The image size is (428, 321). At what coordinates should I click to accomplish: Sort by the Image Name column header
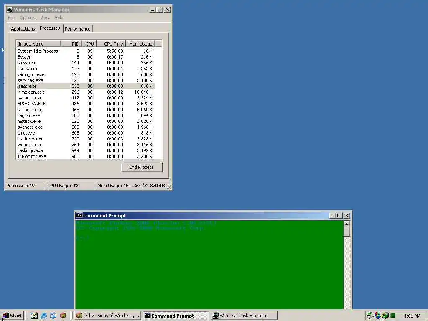point(38,43)
